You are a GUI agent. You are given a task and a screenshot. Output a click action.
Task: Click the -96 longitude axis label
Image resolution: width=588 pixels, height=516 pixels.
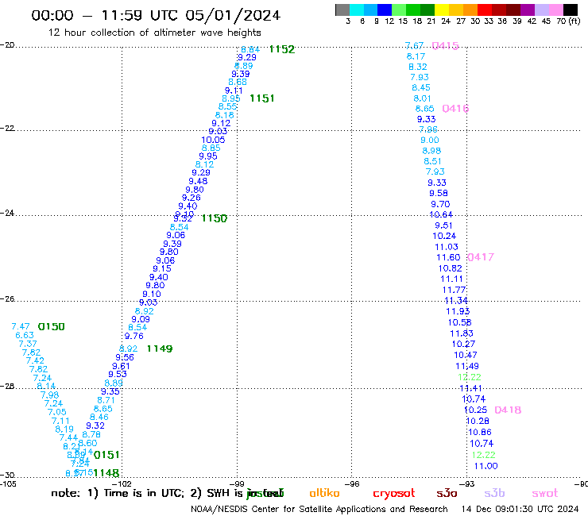tap(352, 484)
